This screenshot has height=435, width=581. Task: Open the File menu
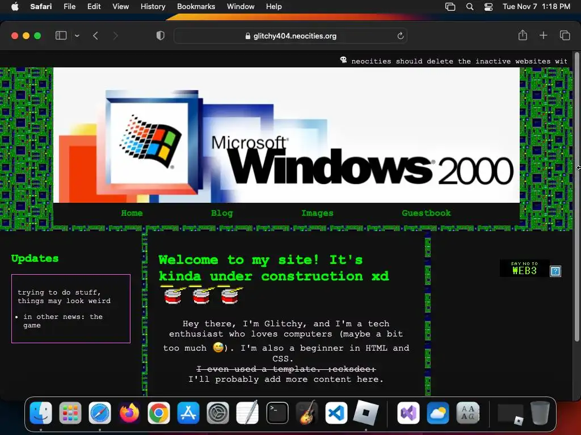point(69,6)
